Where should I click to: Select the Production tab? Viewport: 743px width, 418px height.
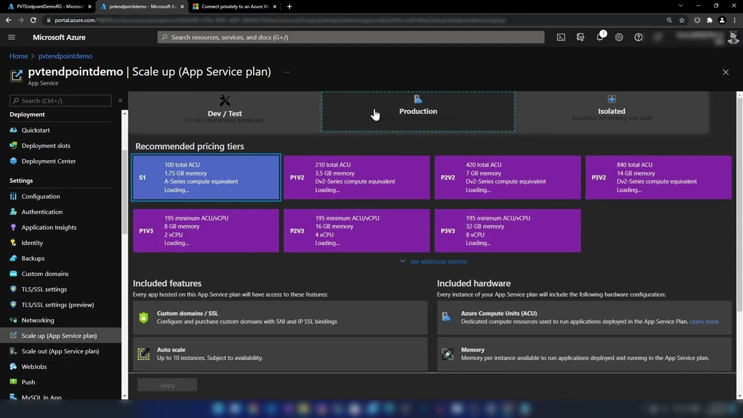pos(418,111)
